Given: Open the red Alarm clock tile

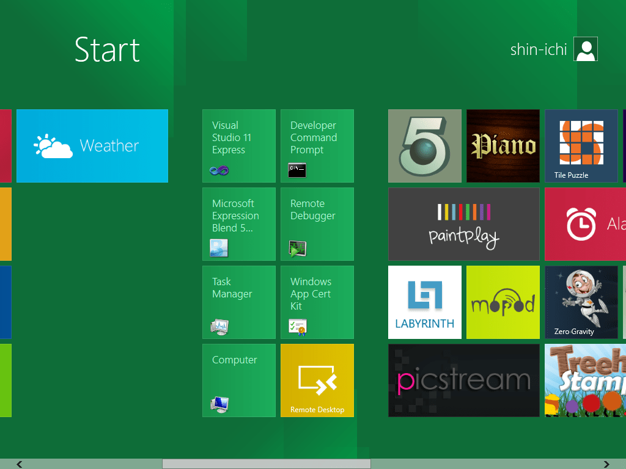Looking at the screenshot, I should coord(585,224).
